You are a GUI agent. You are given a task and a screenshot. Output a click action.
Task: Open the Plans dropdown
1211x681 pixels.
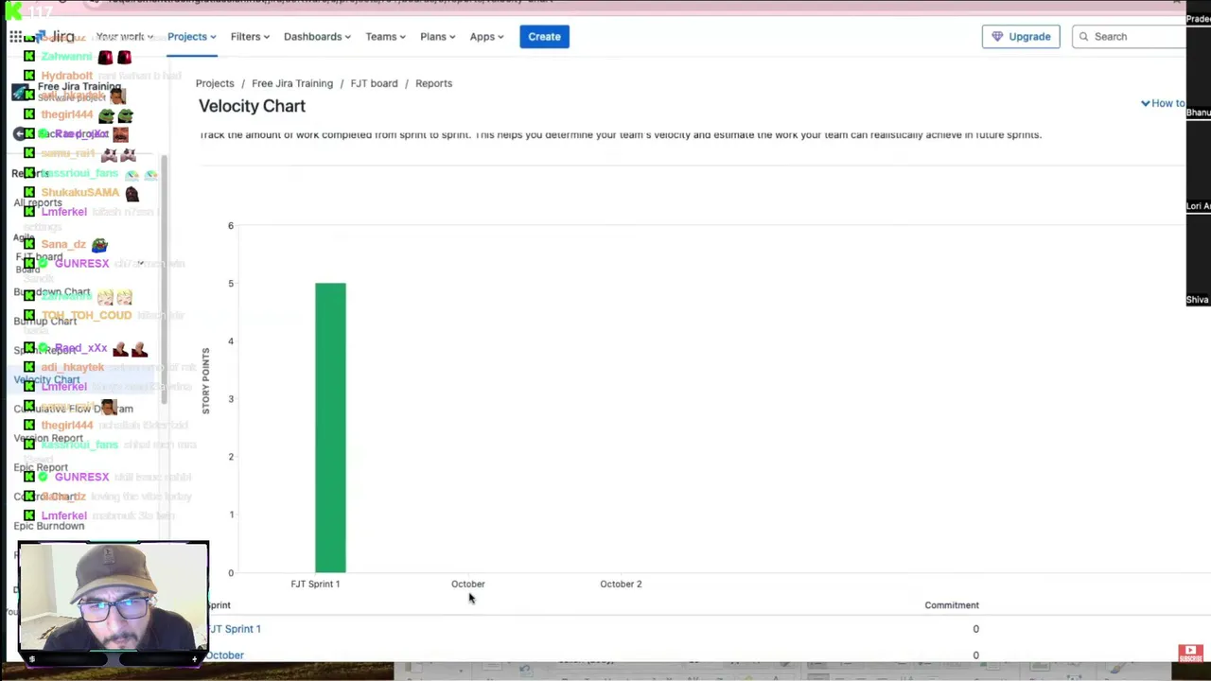click(x=437, y=37)
